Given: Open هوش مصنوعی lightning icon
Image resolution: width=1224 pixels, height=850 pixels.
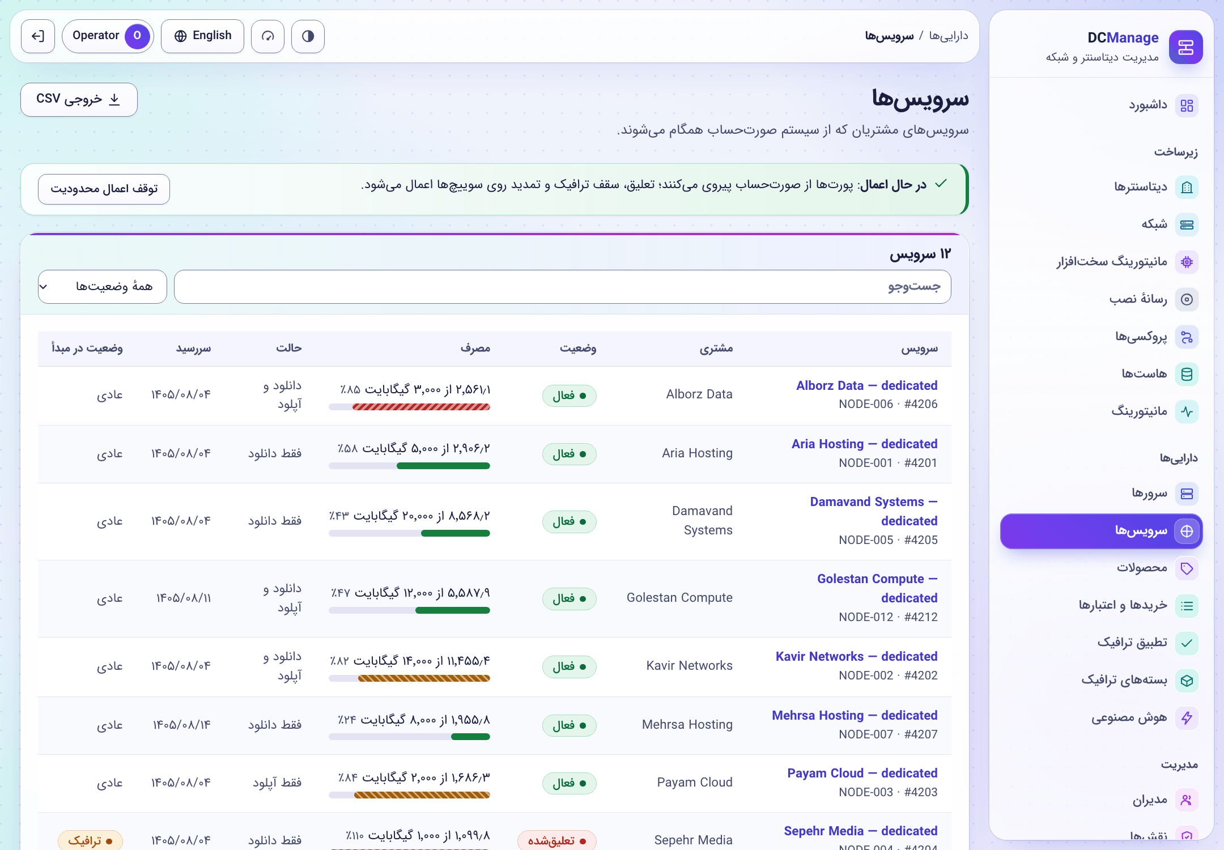Looking at the screenshot, I should tap(1187, 718).
